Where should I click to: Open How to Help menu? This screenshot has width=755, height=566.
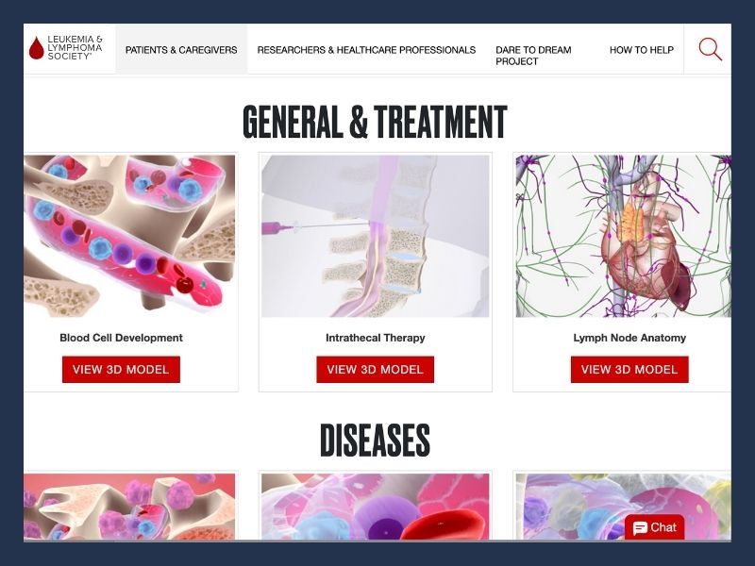tap(642, 50)
